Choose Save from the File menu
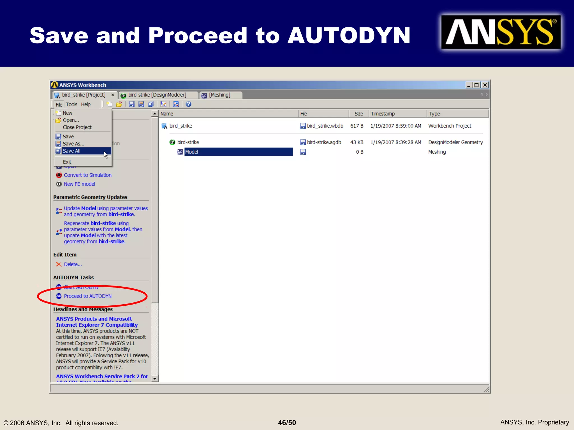This screenshot has height=430, width=574. tap(83, 136)
